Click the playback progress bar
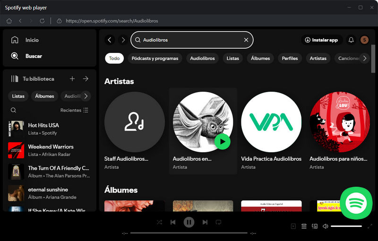Image resolution: width=378 pixels, height=241 pixels. pos(189,233)
